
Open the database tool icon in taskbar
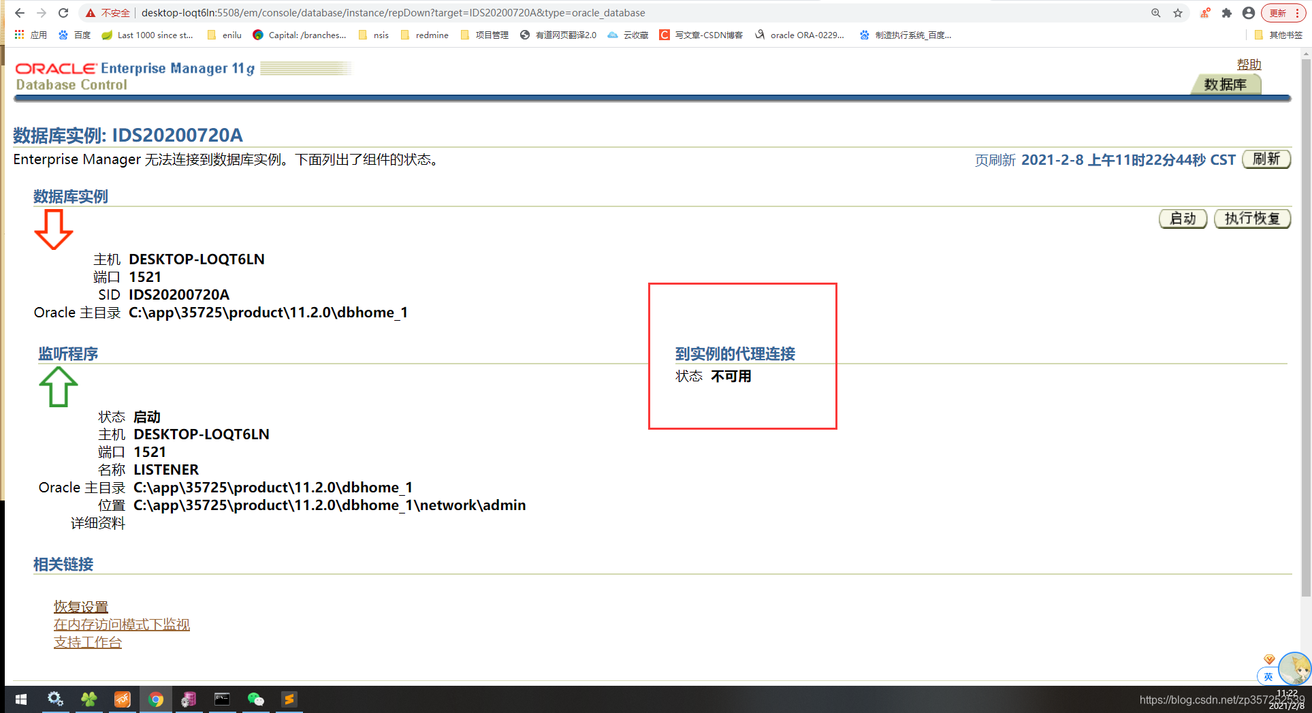click(x=189, y=699)
